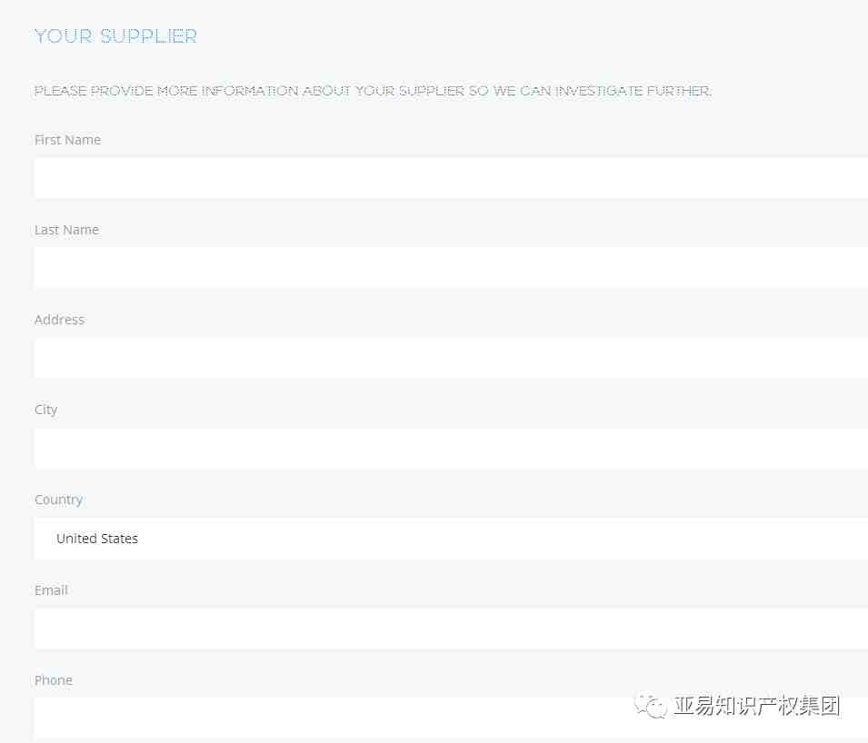Select the Address text box
The width and height of the screenshot is (868, 743).
tap(451, 358)
